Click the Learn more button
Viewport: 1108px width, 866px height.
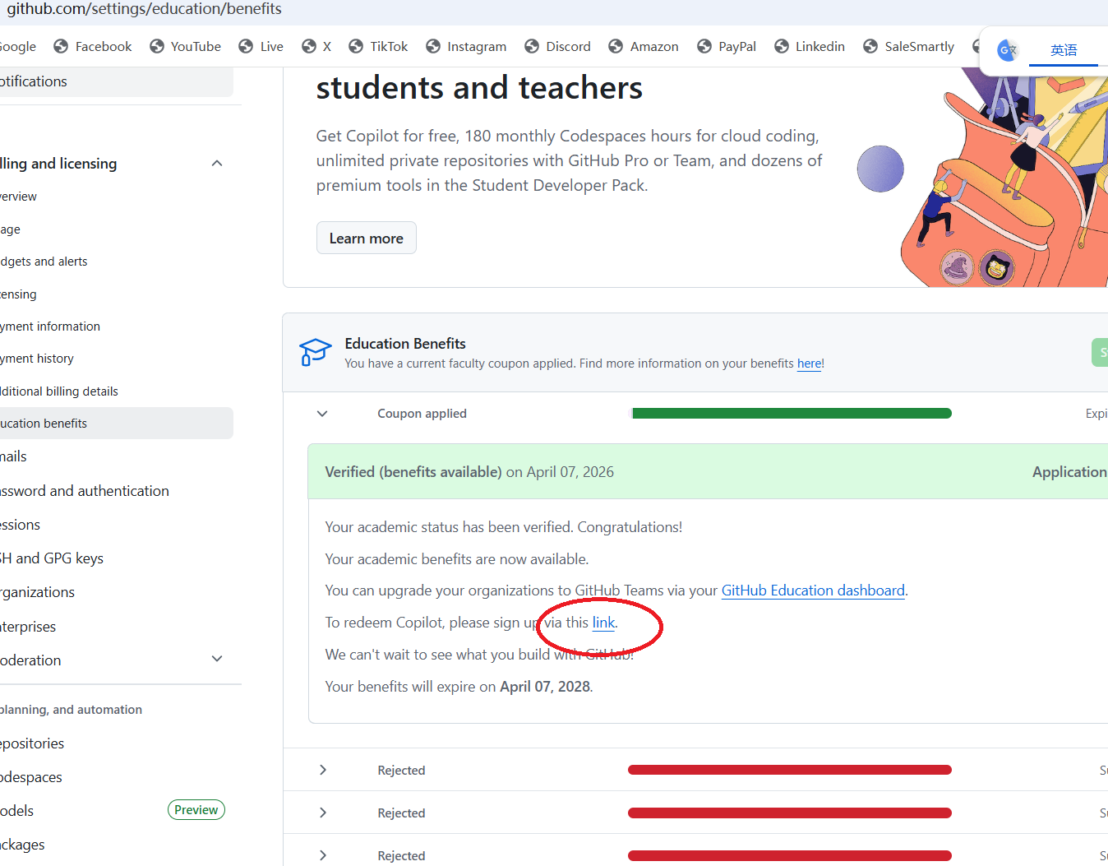coord(366,238)
